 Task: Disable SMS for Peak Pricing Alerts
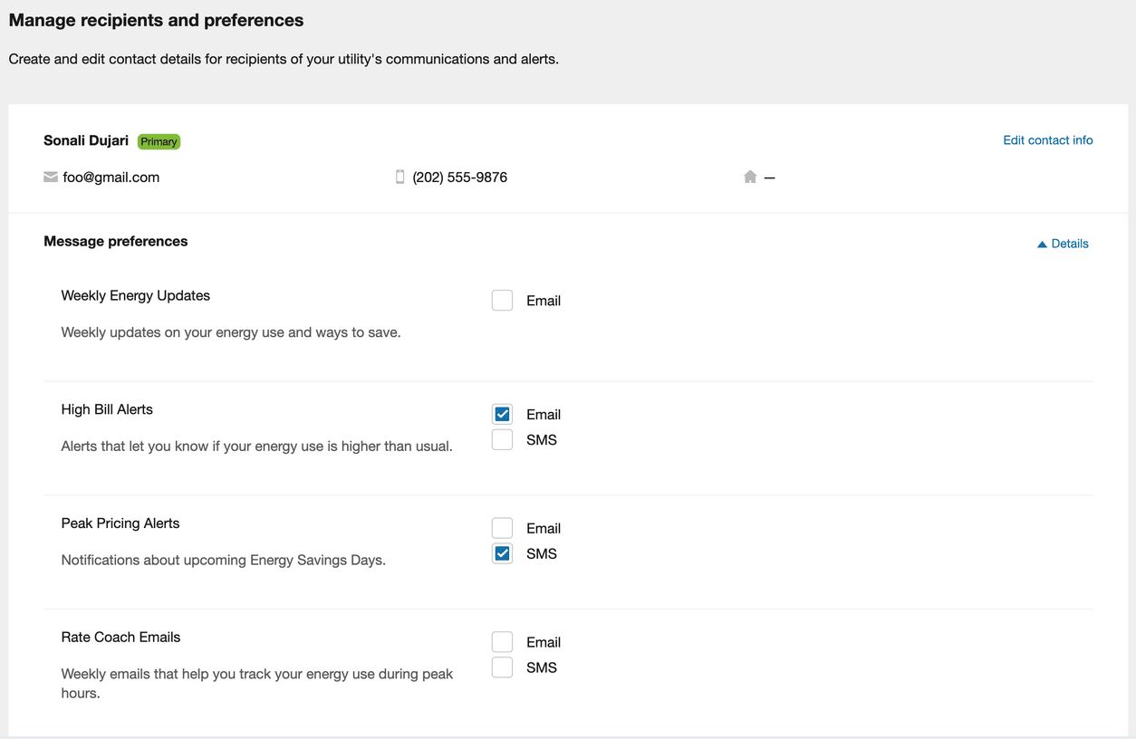click(x=502, y=553)
